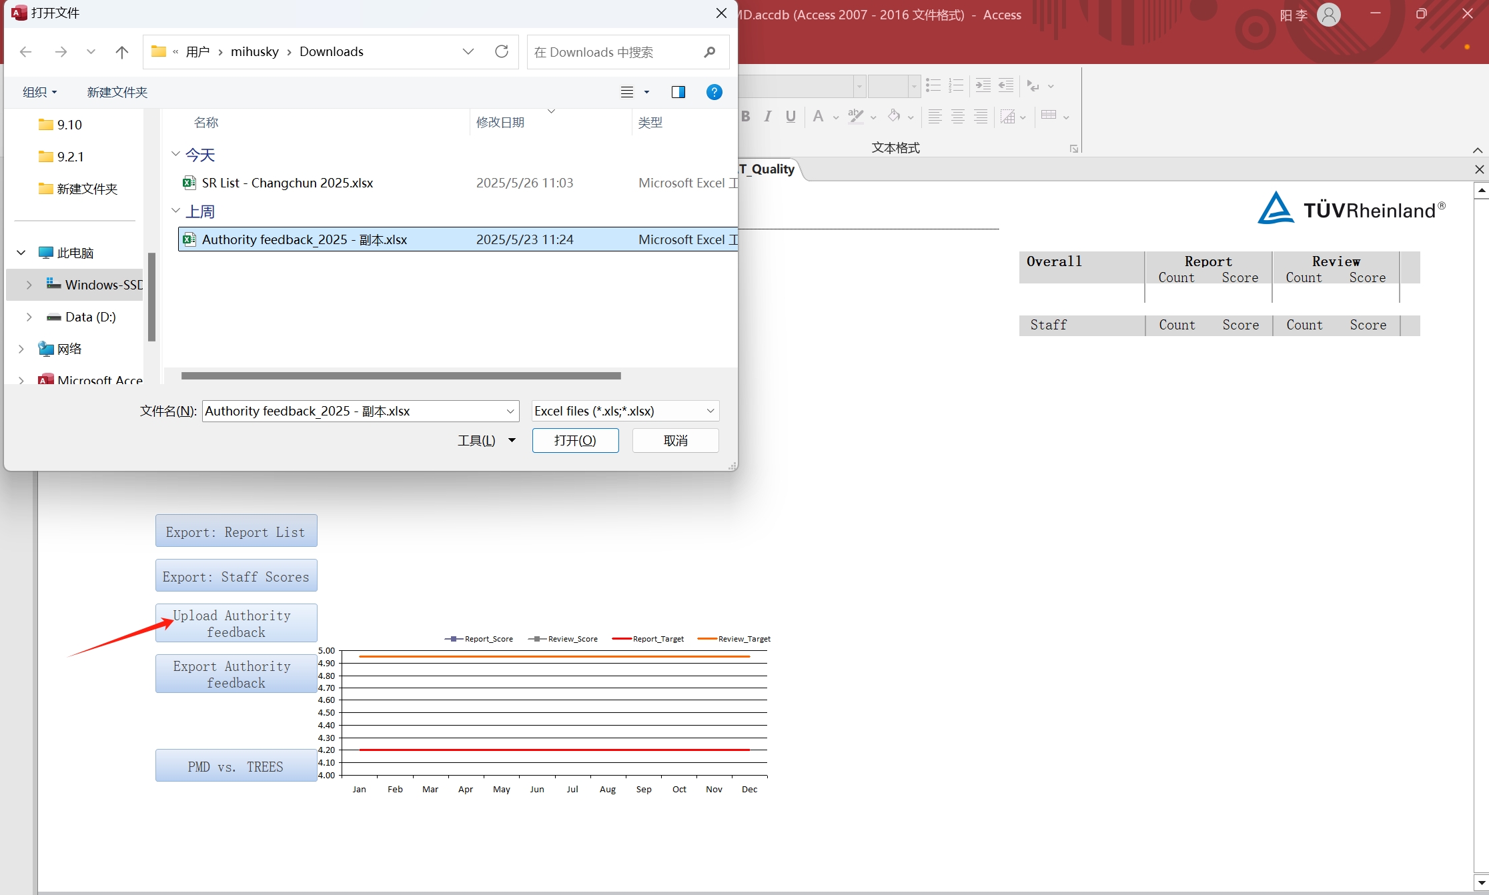
Task: Toggle bold formatting in Access ribbon
Action: [746, 117]
